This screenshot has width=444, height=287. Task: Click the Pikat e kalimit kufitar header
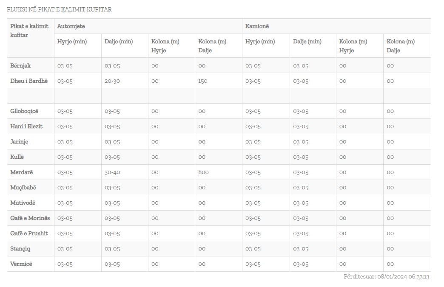click(29, 31)
